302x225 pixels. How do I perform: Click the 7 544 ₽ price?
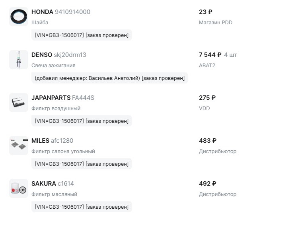pyautogui.click(x=210, y=55)
